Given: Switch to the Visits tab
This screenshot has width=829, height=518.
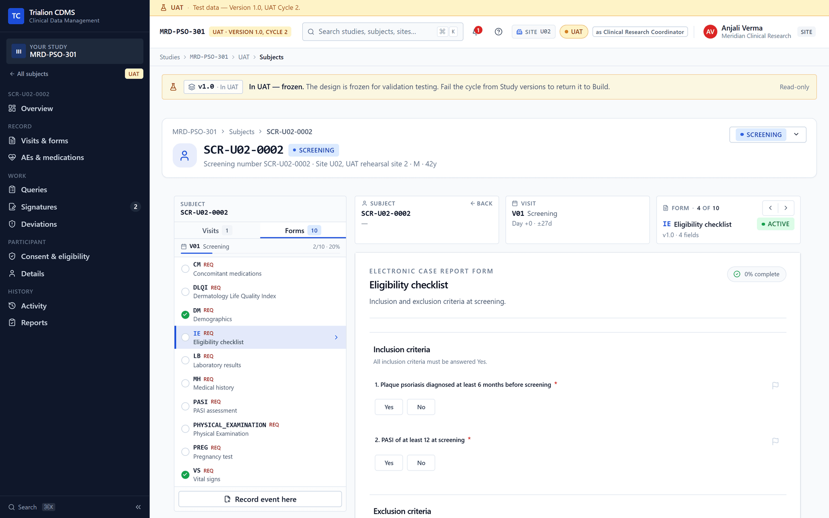Looking at the screenshot, I should [x=217, y=231].
